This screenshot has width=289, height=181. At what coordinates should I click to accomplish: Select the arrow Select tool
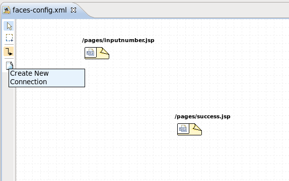(x=9, y=26)
